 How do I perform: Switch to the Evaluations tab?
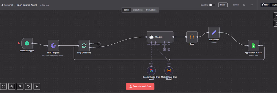(x=151, y=10)
